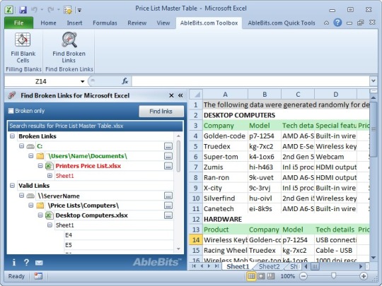Collapse the Printers Price List.xlsx node
This screenshot has height=286, width=382.
pyautogui.click(x=40, y=166)
